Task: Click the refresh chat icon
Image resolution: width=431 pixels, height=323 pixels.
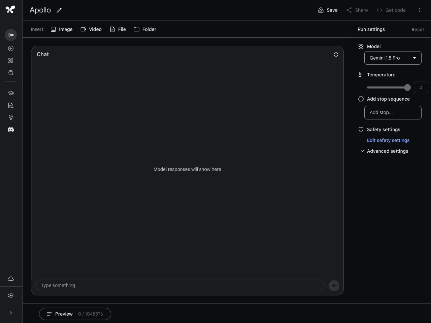Action: 336,55
